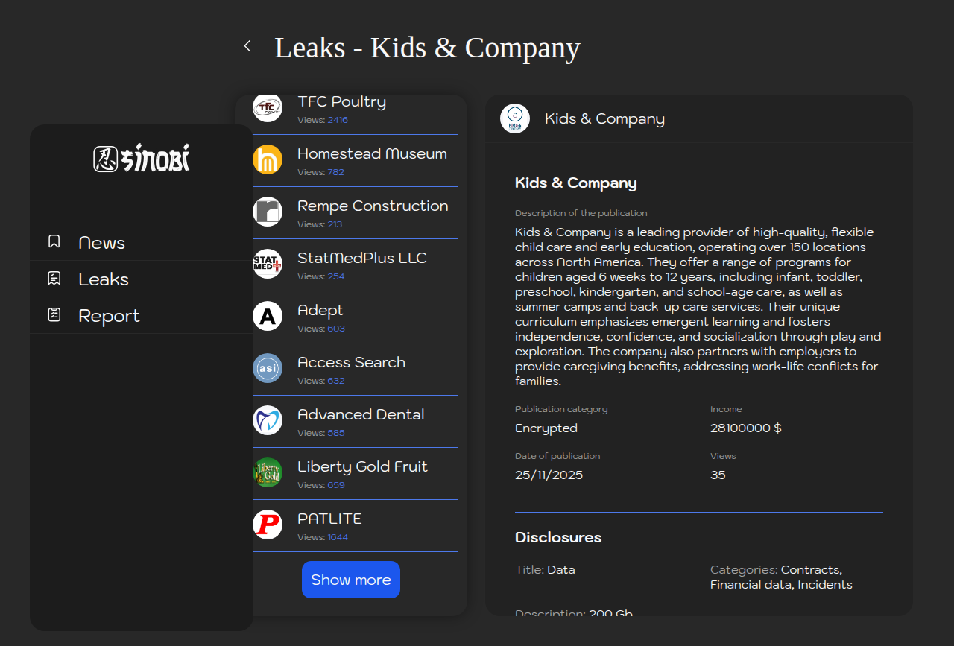This screenshot has height=646, width=954.
Task: Select the Access Search 'asi' logo
Action: (x=268, y=369)
